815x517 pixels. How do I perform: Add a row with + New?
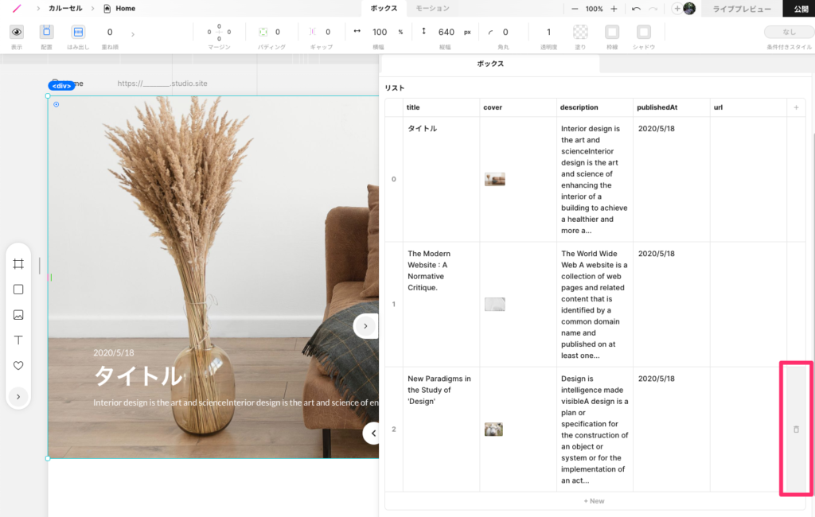pos(594,501)
